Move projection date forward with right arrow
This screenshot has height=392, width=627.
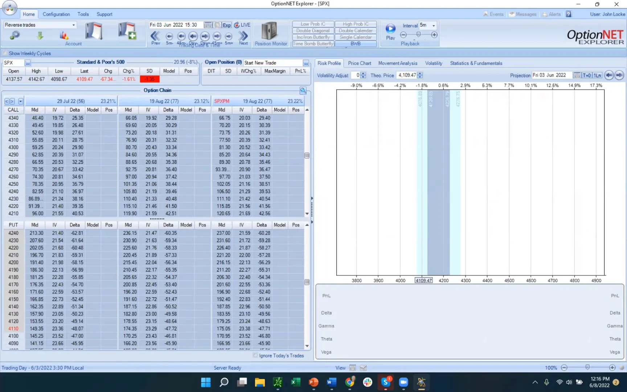[x=619, y=75]
